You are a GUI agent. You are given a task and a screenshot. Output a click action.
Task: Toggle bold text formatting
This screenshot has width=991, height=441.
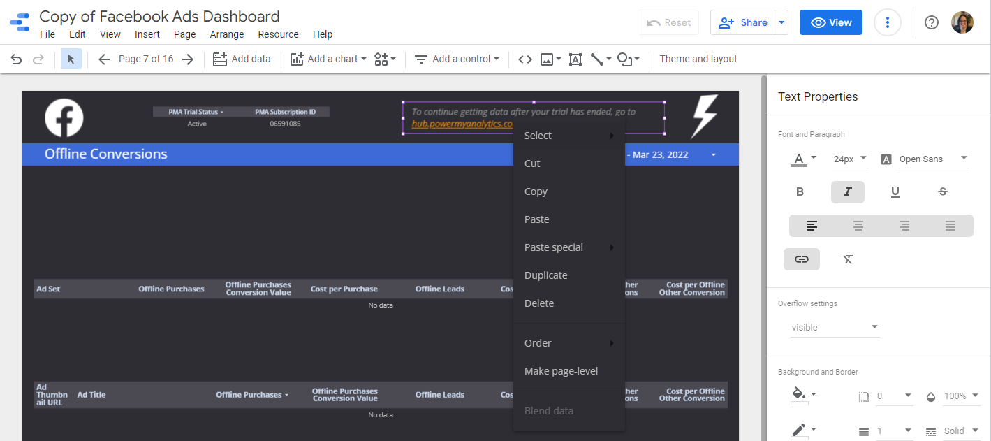800,191
